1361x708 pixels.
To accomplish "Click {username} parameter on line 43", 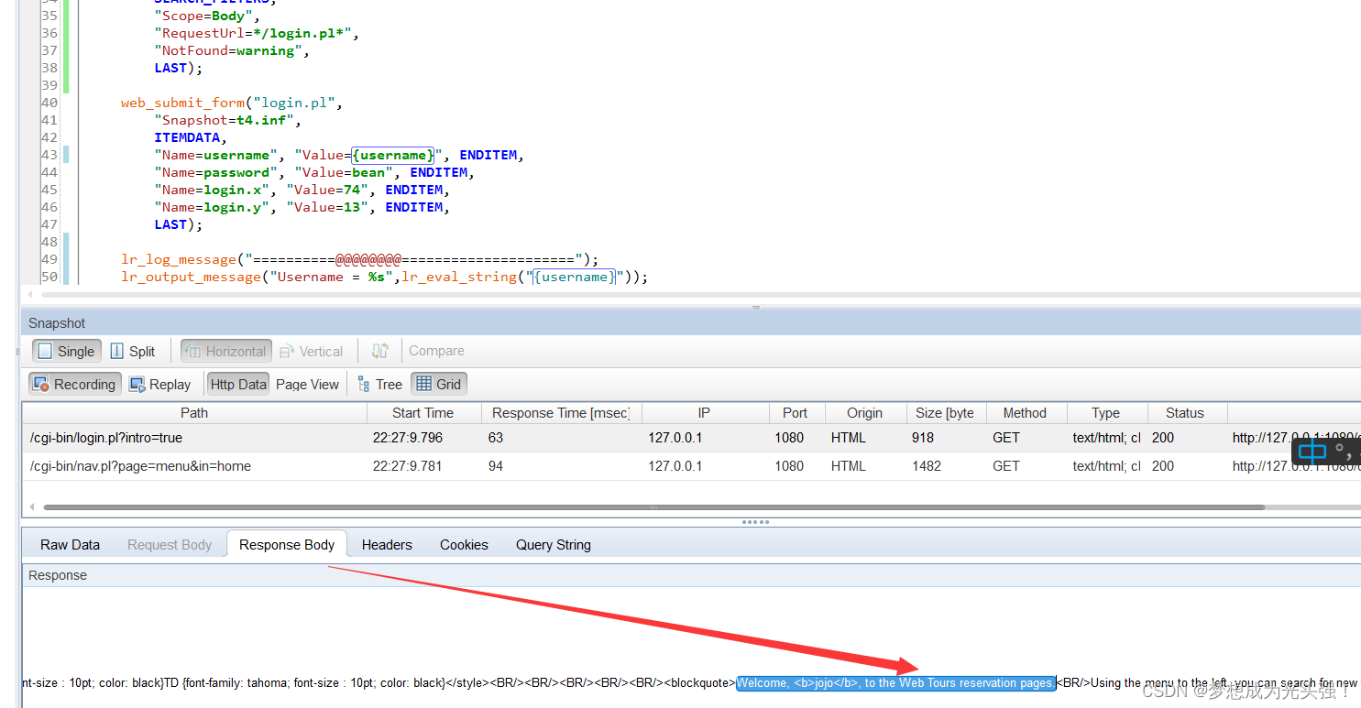I will coord(393,155).
